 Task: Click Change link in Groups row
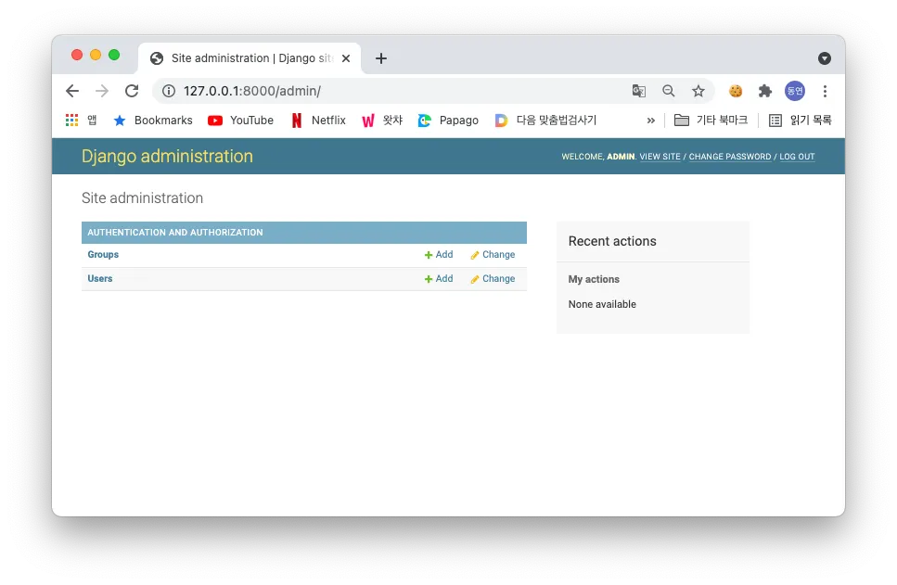click(493, 254)
